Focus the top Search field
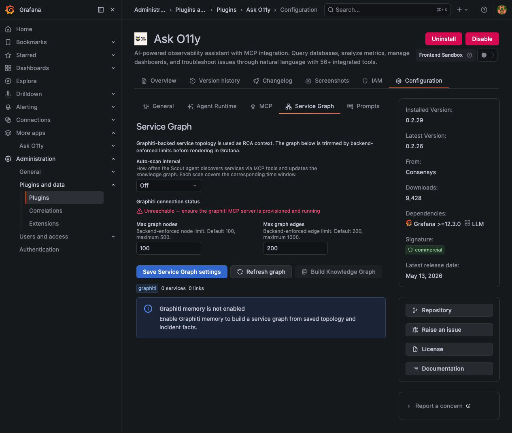This screenshot has width=512, height=433. pyautogui.click(x=388, y=10)
